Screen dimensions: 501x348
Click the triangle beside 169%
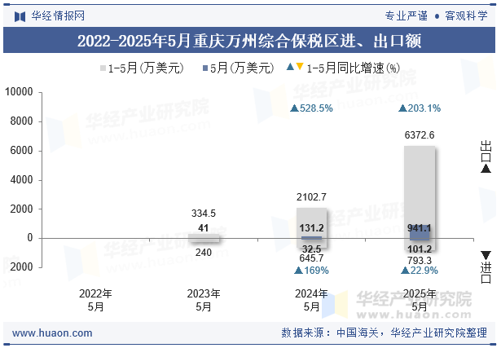coord(298,271)
